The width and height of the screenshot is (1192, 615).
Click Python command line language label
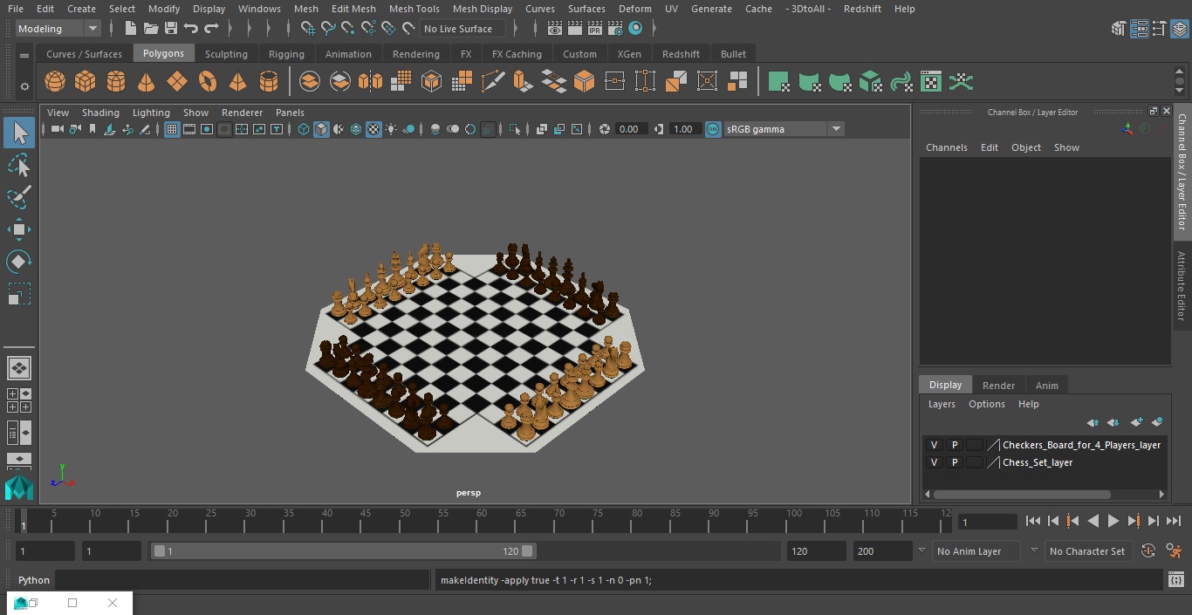[34, 580]
